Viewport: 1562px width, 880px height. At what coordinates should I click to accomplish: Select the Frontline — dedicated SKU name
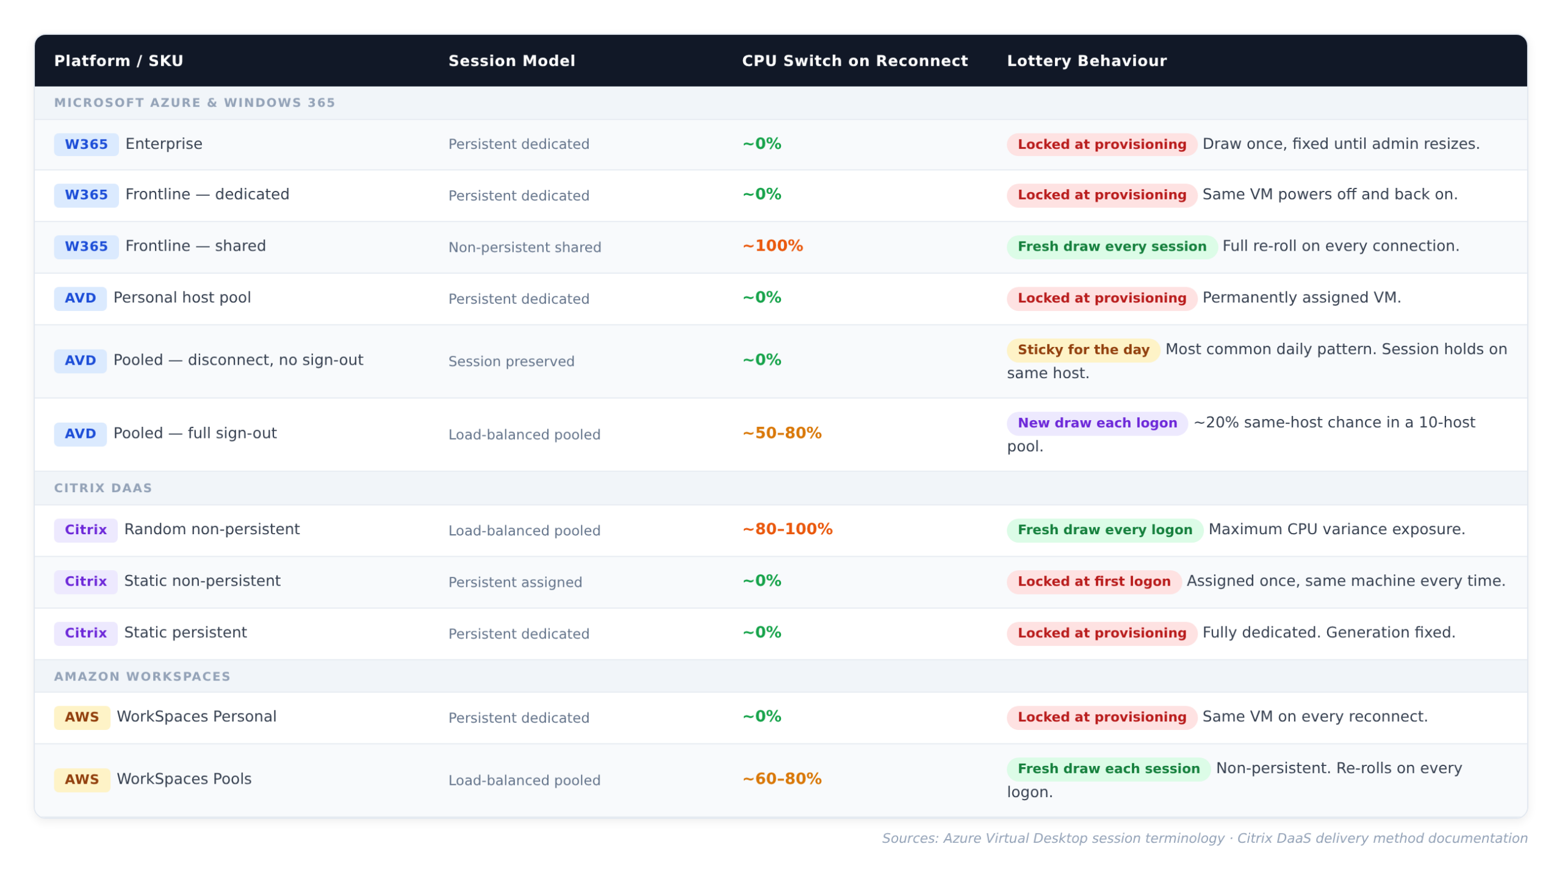[x=207, y=195]
